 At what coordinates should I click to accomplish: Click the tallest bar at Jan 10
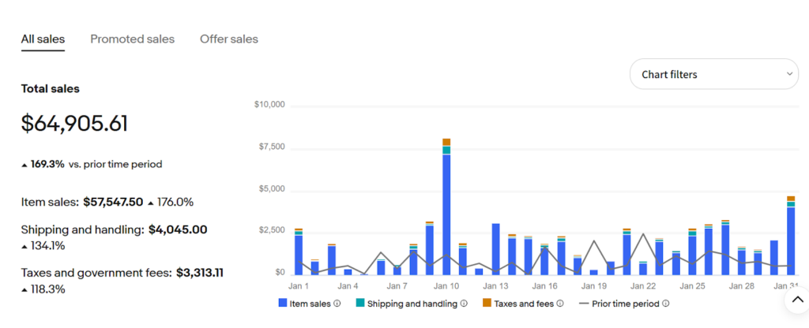tap(446, 213)
